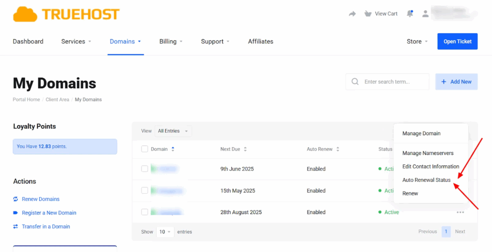Select Edit Contact Information menu entry
The image size is (492, 252).
click(x=430, y=166)
